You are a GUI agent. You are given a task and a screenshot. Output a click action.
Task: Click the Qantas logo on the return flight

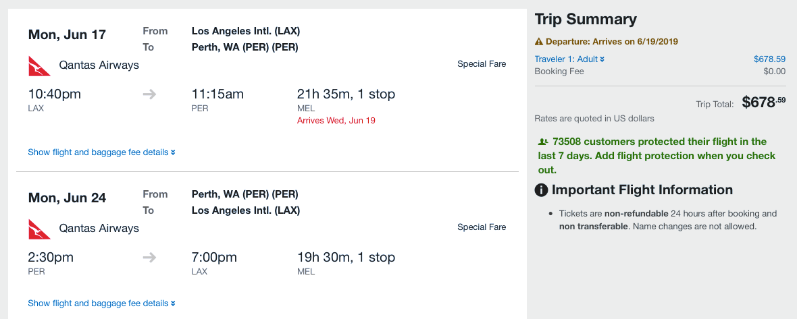pyautogui.click(x=39, y=229)
